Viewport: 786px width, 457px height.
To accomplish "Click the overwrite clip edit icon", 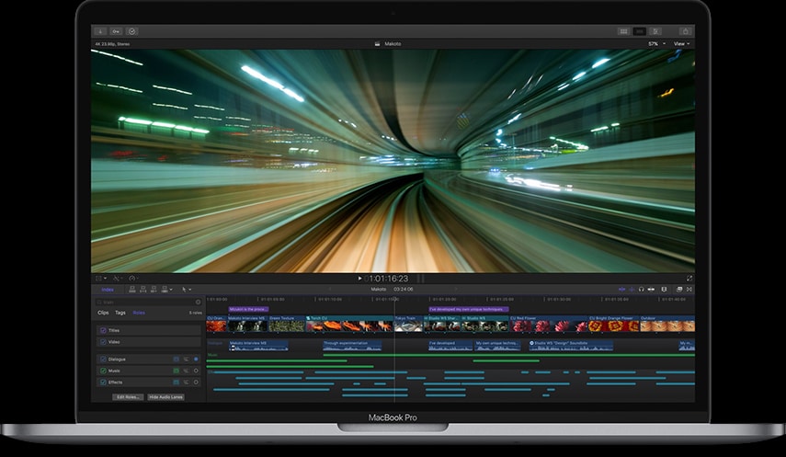I will coord(164,290).
